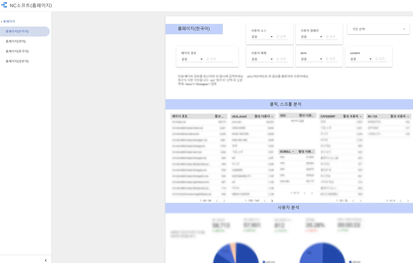Collapse the 홈페이지 section in sidebar
This screenshot has width=413, height=263.
point(1,22)
